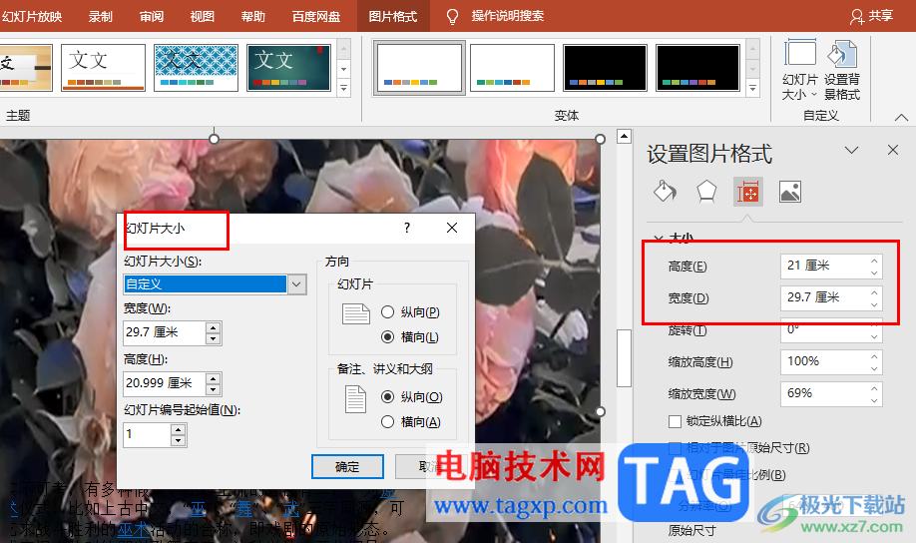Screen dimensions: 916x543
Task: Open the Review tab
Action: (x=152, y=16)
